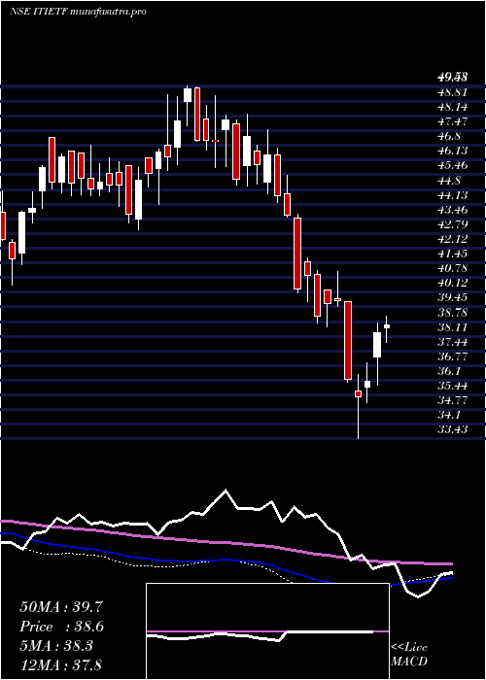The image size is (486, 680).
Task: Click the 35.44 price axis label
Action: point(453,386)
